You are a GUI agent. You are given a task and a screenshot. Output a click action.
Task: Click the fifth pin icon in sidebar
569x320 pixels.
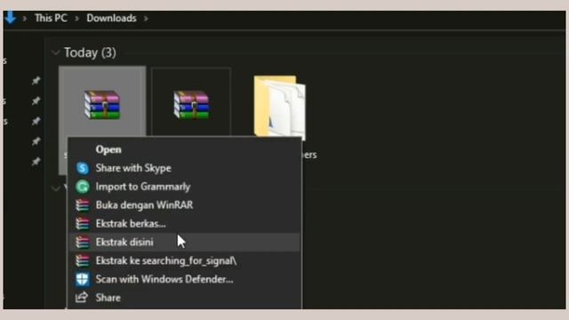(x=36, y=161)
